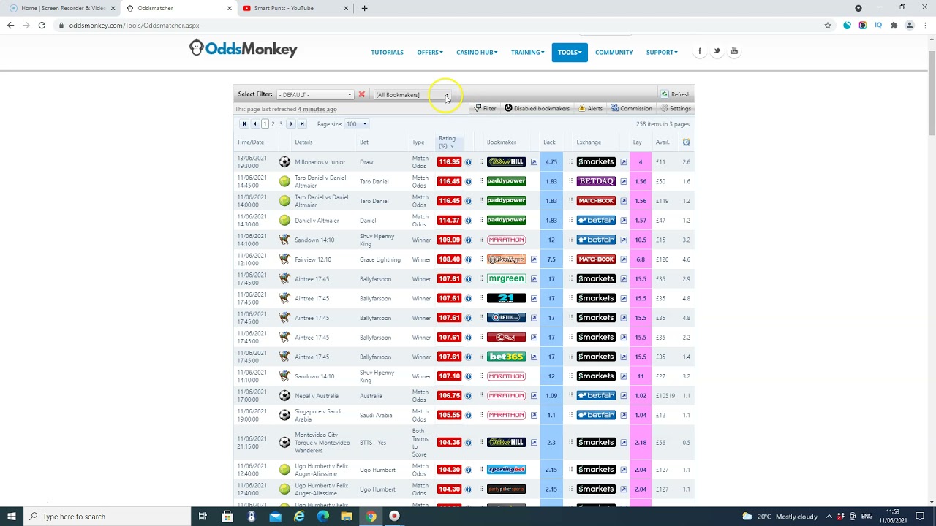Open OddsMonkey YouTube channel icon
Viewport: 936px width, 526px height.
[x=734, y=51]
